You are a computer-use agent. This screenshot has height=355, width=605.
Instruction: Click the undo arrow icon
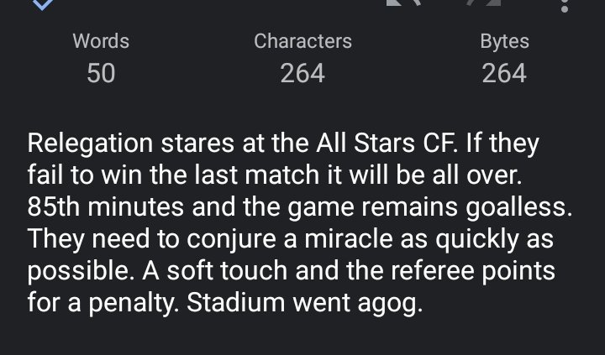coord(403,3)
